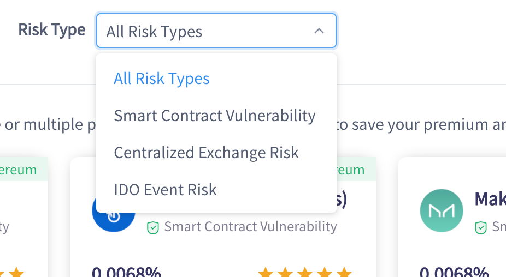This screenshot has height=277, width=506.
Task: Click the star on the leftmost card
Action: point(16,273)
